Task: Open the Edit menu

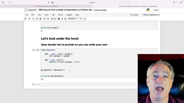Action: pos(33,15)
